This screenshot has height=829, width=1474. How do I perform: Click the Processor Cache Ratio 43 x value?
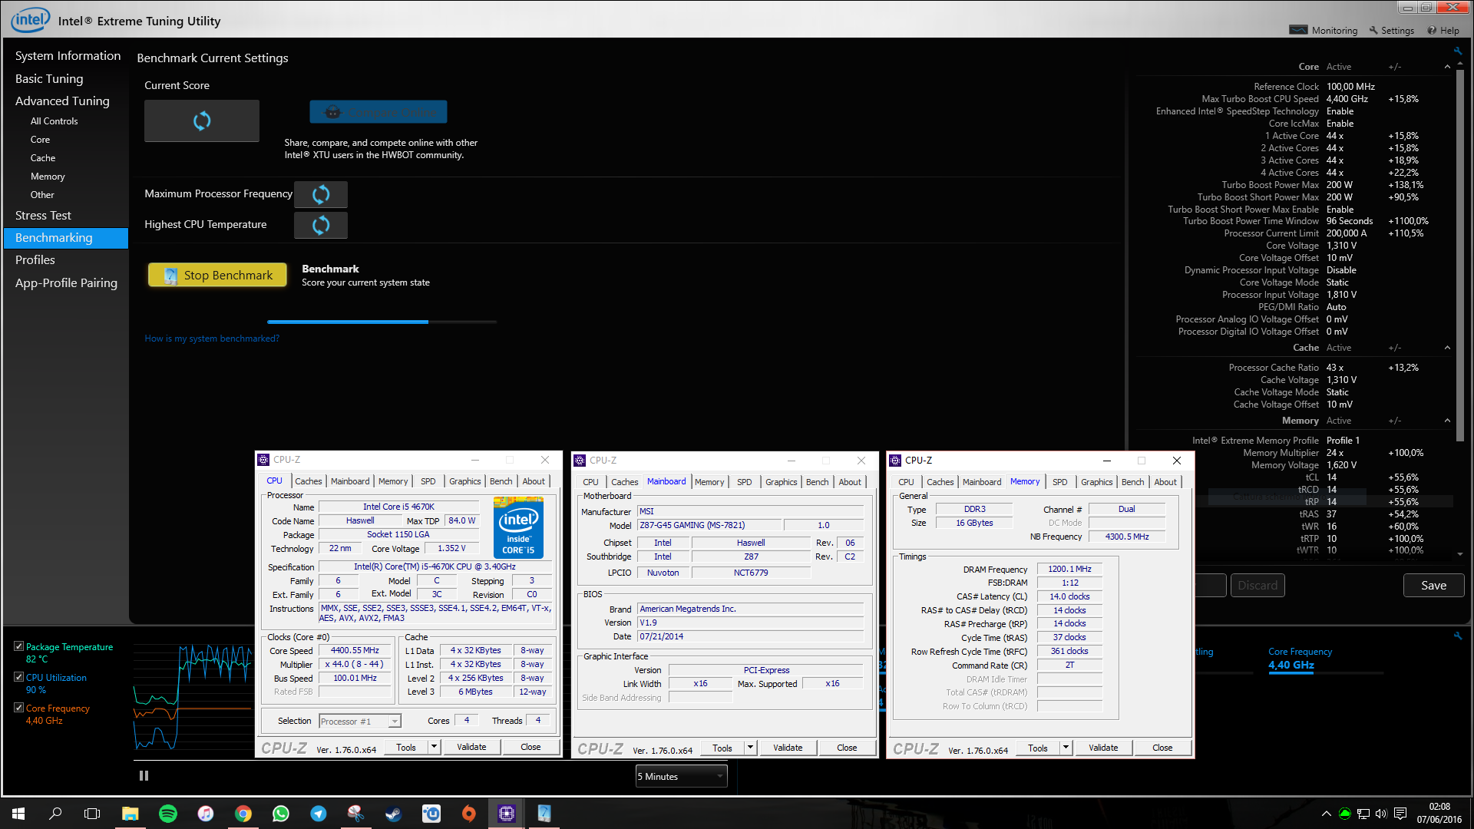point(1334,368)
